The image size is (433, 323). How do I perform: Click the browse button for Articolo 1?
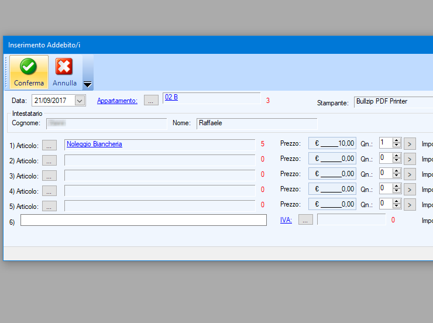click(49, 145)
